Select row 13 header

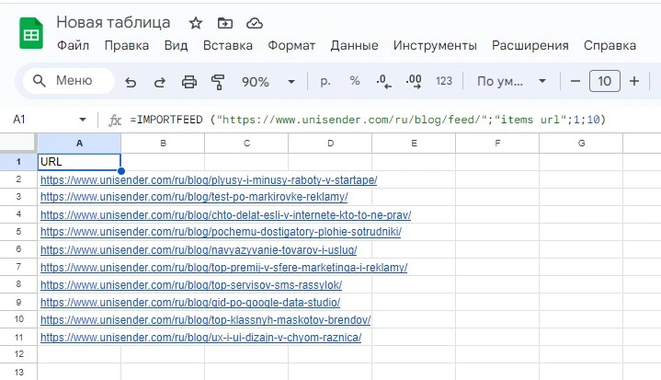point(18,372)
